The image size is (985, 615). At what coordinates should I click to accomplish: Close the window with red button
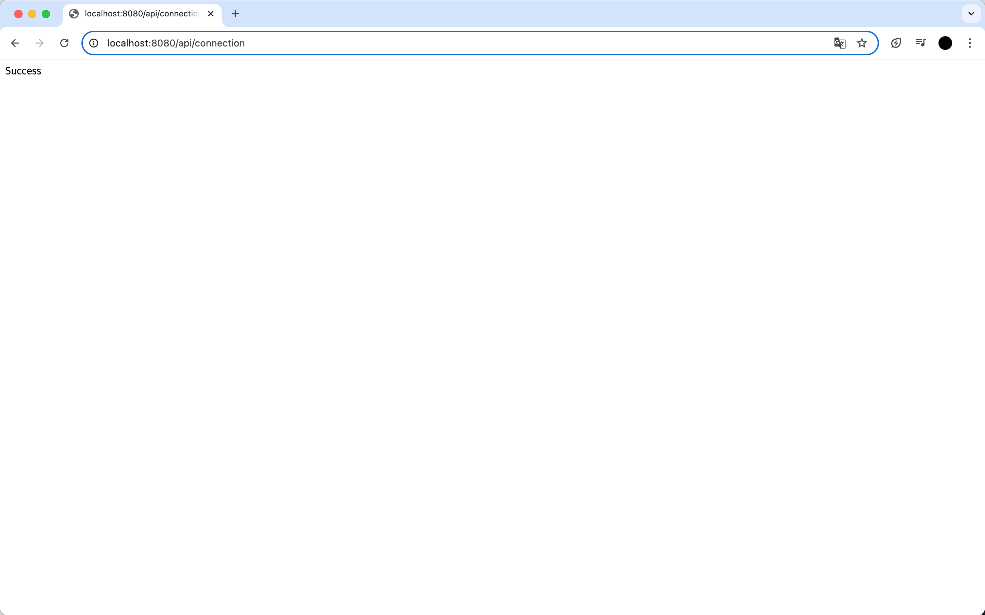18,14
